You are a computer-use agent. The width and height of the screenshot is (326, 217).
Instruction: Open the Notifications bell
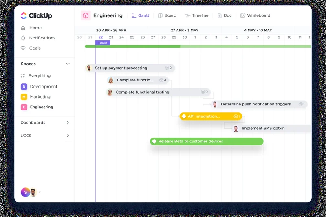23,38
